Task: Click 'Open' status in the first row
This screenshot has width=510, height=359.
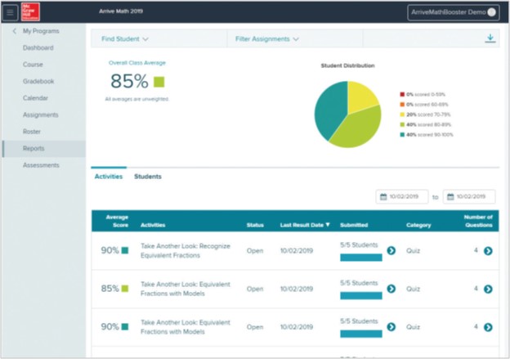Action: (255, 250)
